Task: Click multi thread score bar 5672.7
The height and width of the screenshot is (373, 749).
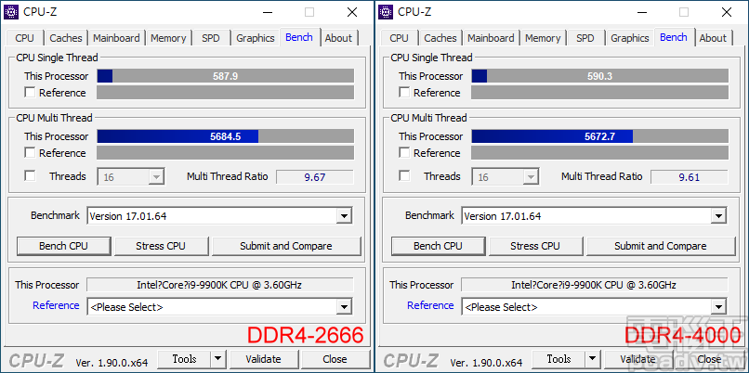Action: click(600, 136)
